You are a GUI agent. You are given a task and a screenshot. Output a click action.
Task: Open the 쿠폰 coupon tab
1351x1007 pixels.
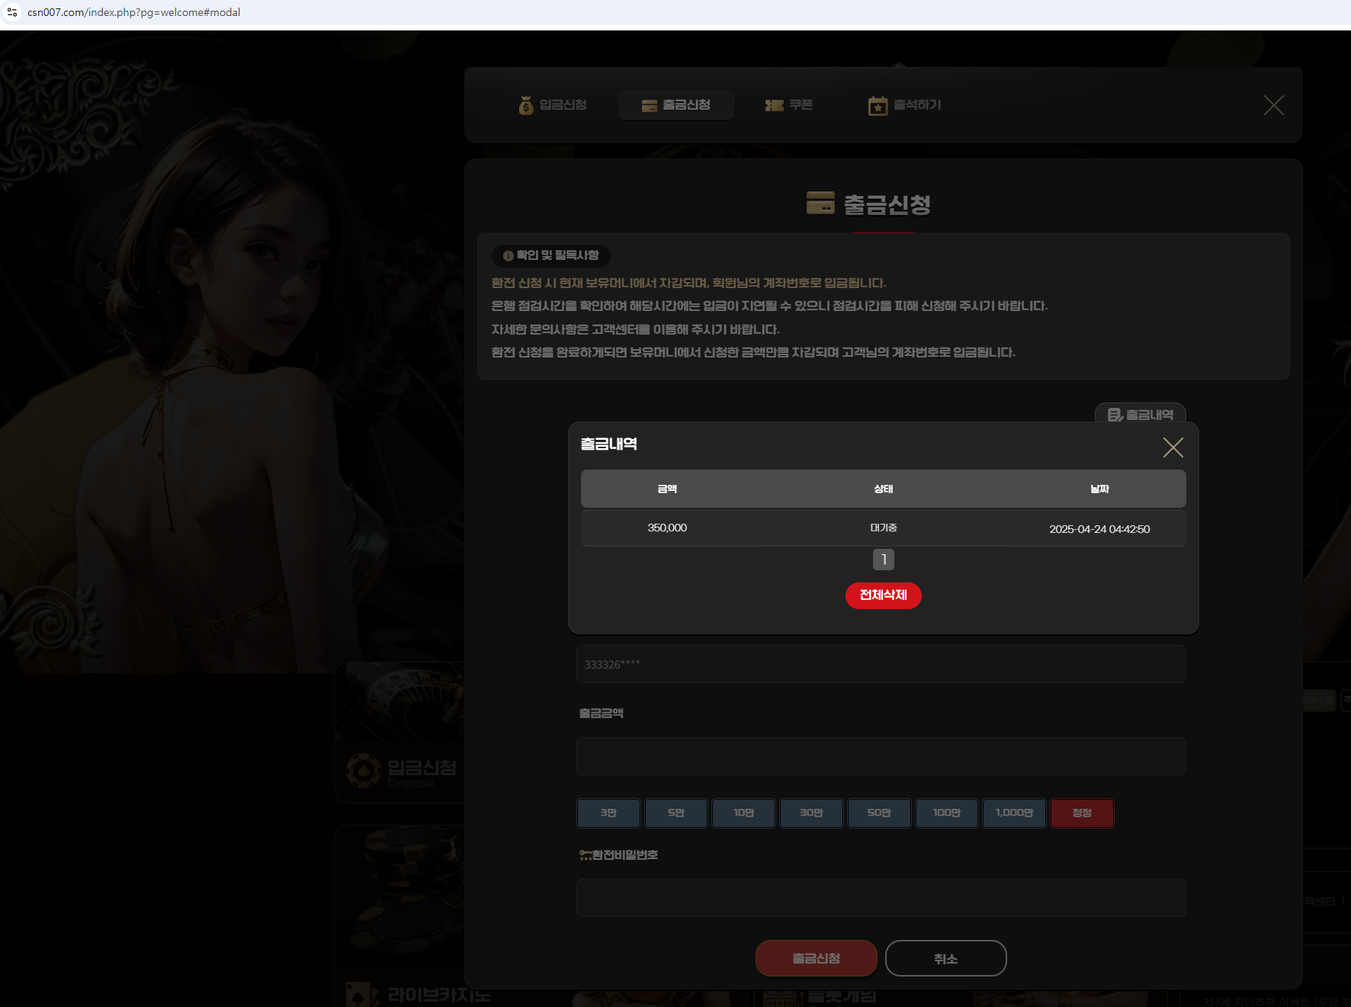coord(789,105)
